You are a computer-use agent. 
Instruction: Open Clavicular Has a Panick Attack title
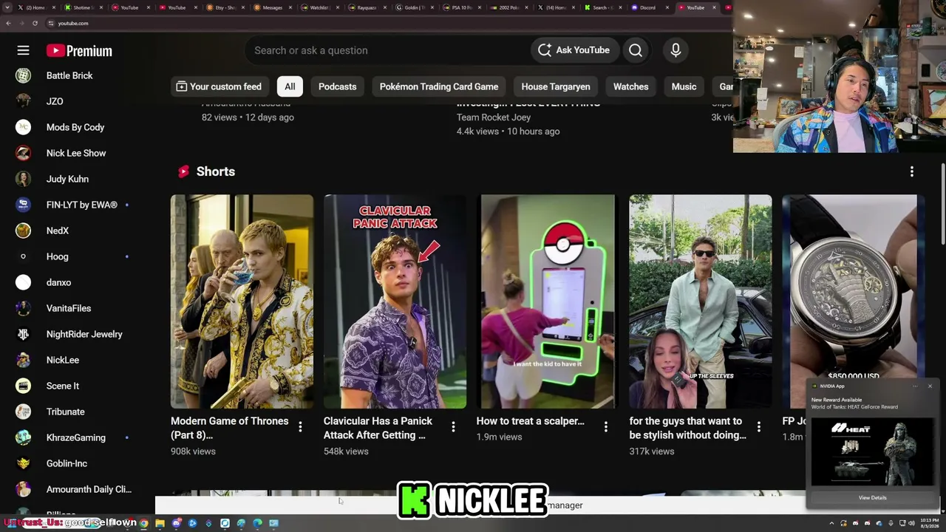pyautogui.click(x=378, y=428)
